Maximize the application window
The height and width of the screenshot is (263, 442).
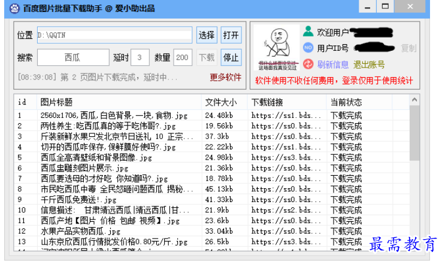[x=385, y=7]
